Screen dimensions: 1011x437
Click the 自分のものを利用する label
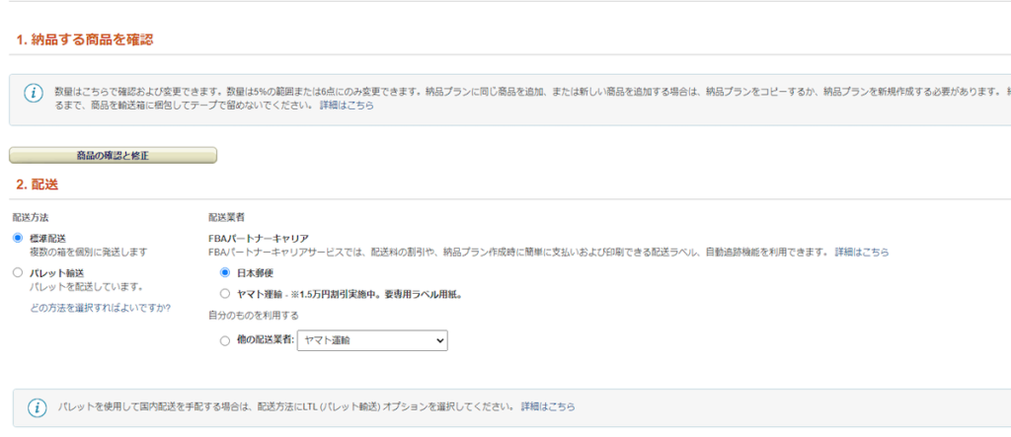pyautogui.click(x=253, y=316)
